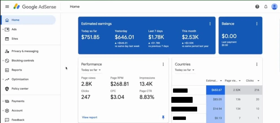Image resolution: width=280 pixels, height=123 pixels.
Task: Click the 216 clicks cell
Action: click(253, 90)
